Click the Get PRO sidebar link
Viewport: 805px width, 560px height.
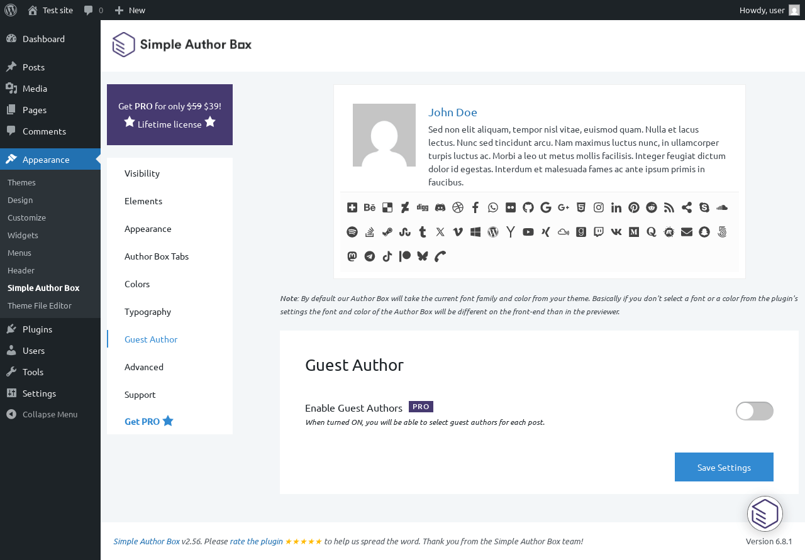(x=149, y=421)
